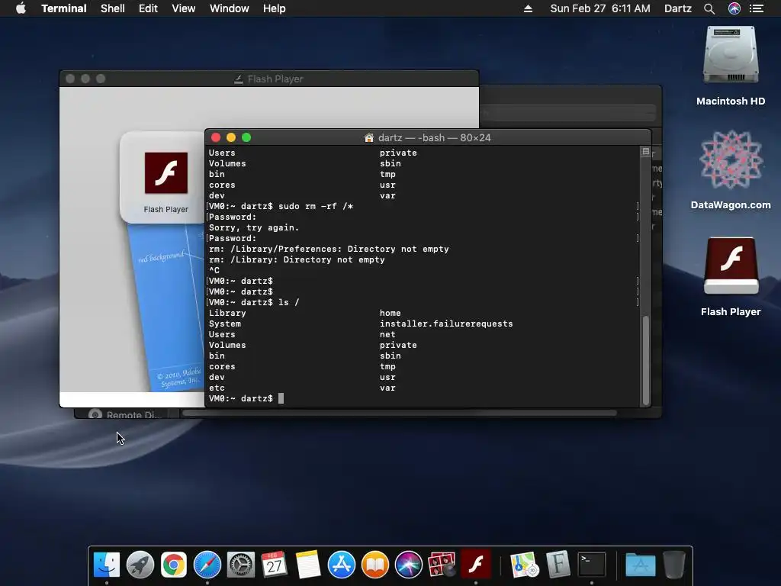Open App Store from the Dock
Image resolution: width=781 pixels, height=586 pixels.
342,565
